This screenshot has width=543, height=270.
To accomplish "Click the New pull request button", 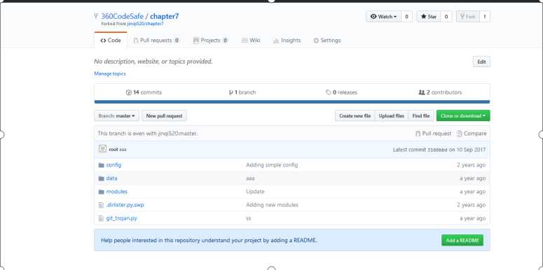I will pyautogui.click(x=164, y=116).
